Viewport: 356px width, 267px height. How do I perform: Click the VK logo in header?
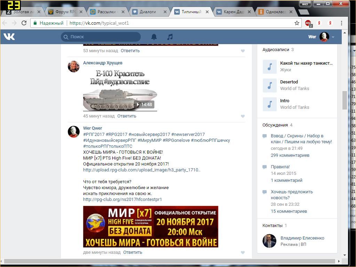point(9,37)
